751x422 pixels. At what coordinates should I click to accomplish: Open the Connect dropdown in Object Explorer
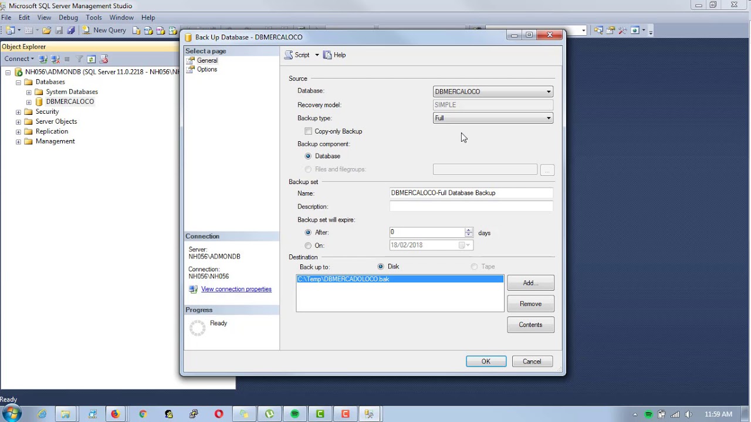click(19, 59)
